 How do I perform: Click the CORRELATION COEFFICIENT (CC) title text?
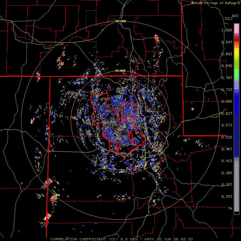pos(84,239)
